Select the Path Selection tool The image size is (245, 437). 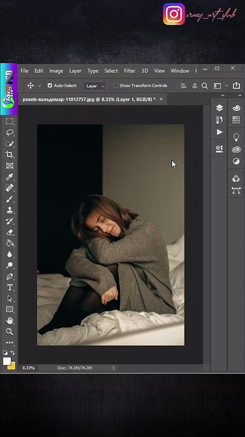(x=10, y=299)
